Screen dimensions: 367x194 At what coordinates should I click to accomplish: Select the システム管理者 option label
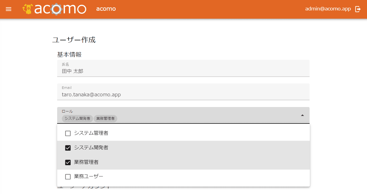[x=91, y=133]
